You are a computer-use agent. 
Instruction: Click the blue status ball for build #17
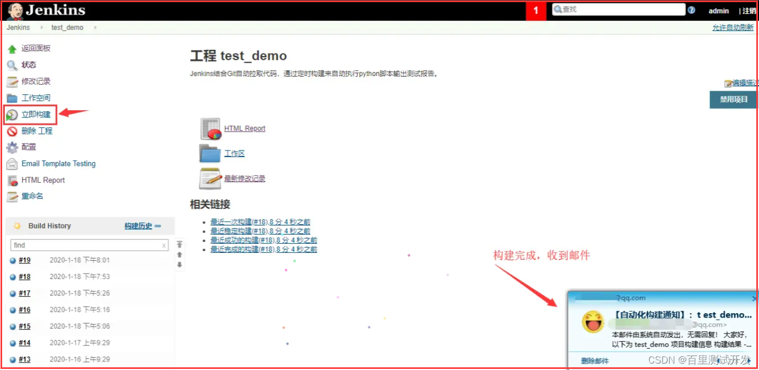[x=13, y=294]
